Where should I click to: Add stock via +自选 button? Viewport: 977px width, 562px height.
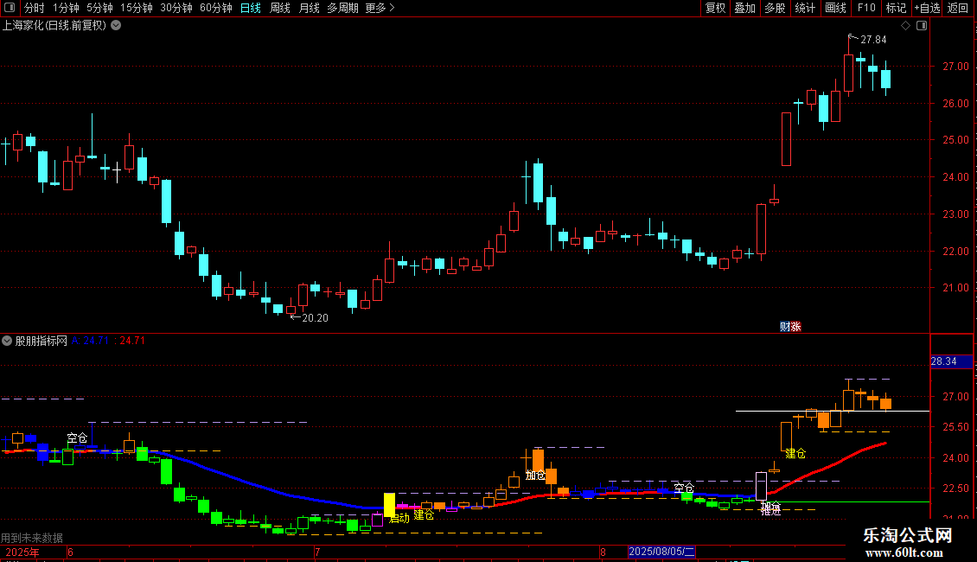coord(927,8)
